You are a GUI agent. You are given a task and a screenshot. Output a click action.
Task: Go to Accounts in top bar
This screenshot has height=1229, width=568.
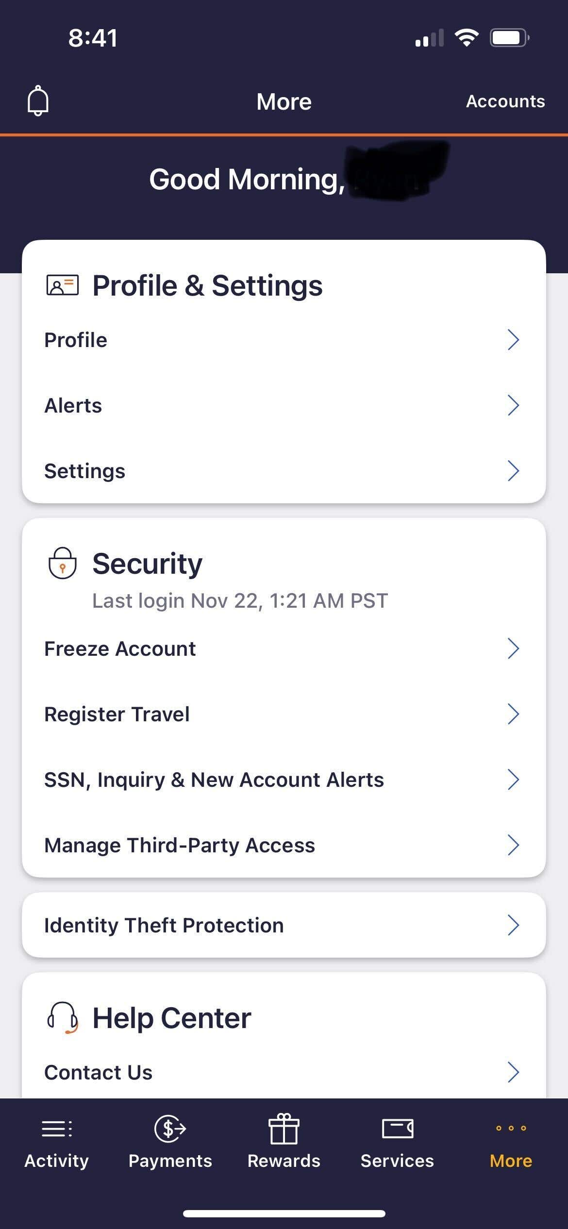(x=505, y=101)
